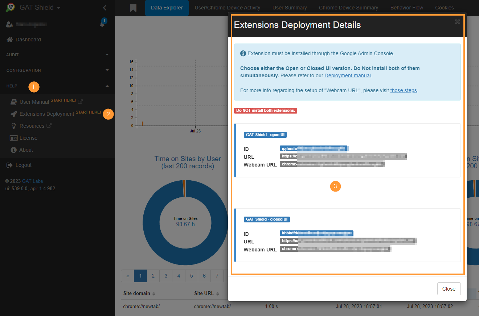Open Resources link in sidebar
The height and width of the screenshot is (316, 479).
coord(32,126)
